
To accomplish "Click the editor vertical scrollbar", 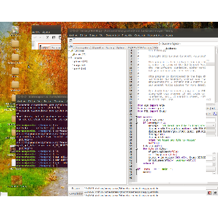I will coord(216,75).
